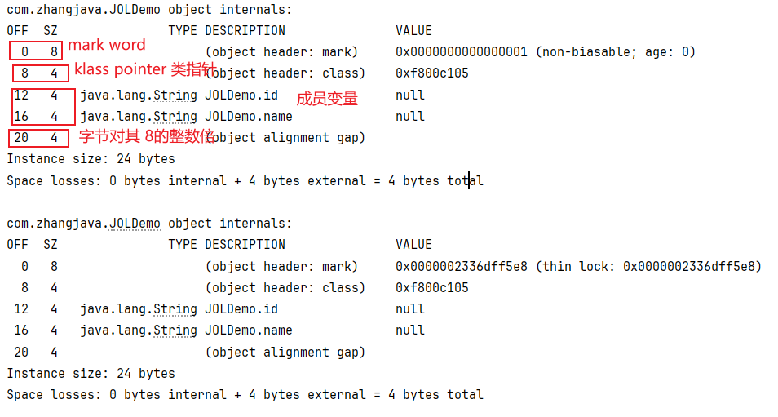
Task: Click the mark value 0x0000000000000001 in first dump
Action: pyautogui.click(x=462, y=51)
